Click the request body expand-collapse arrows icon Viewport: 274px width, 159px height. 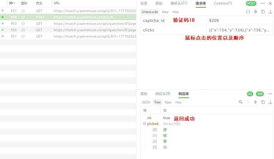[255, 12]
